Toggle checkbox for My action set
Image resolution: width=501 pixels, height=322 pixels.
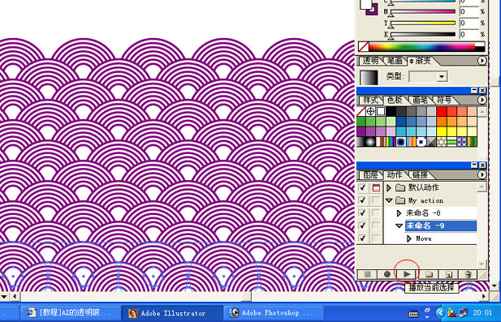(x=363, y=200)
